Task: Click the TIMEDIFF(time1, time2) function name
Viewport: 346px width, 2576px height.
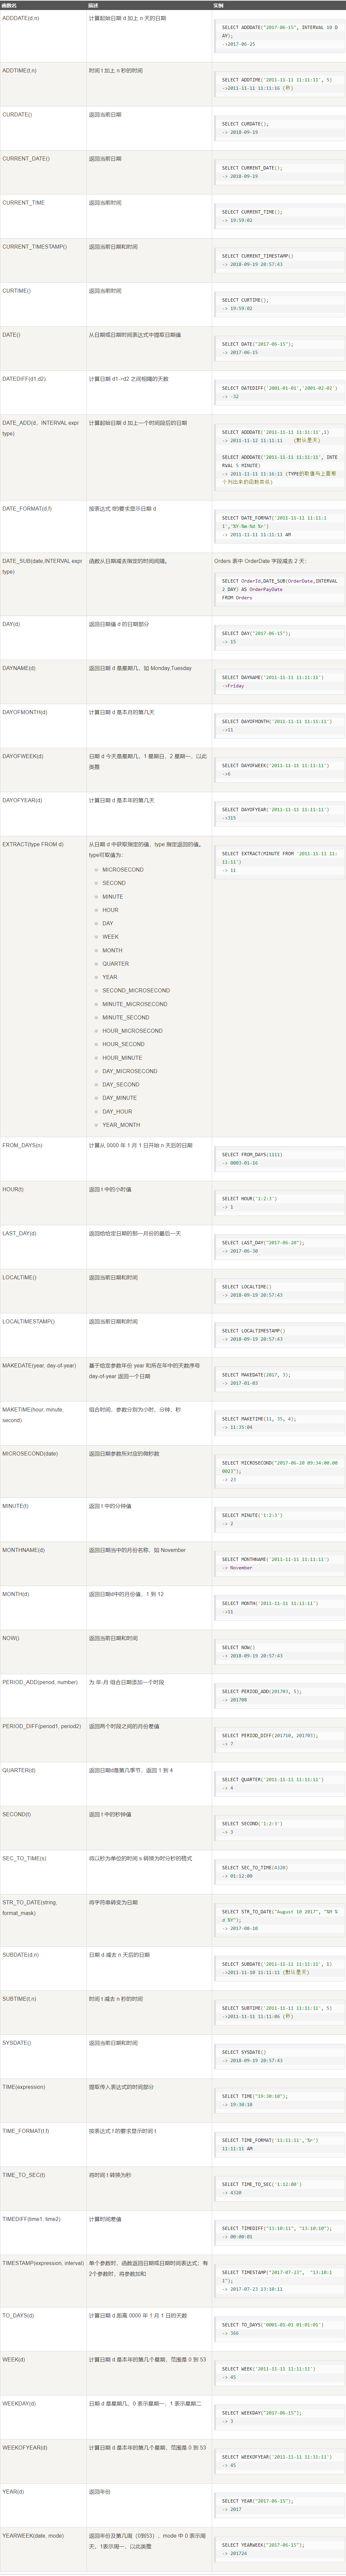Action: (31, 2219)
